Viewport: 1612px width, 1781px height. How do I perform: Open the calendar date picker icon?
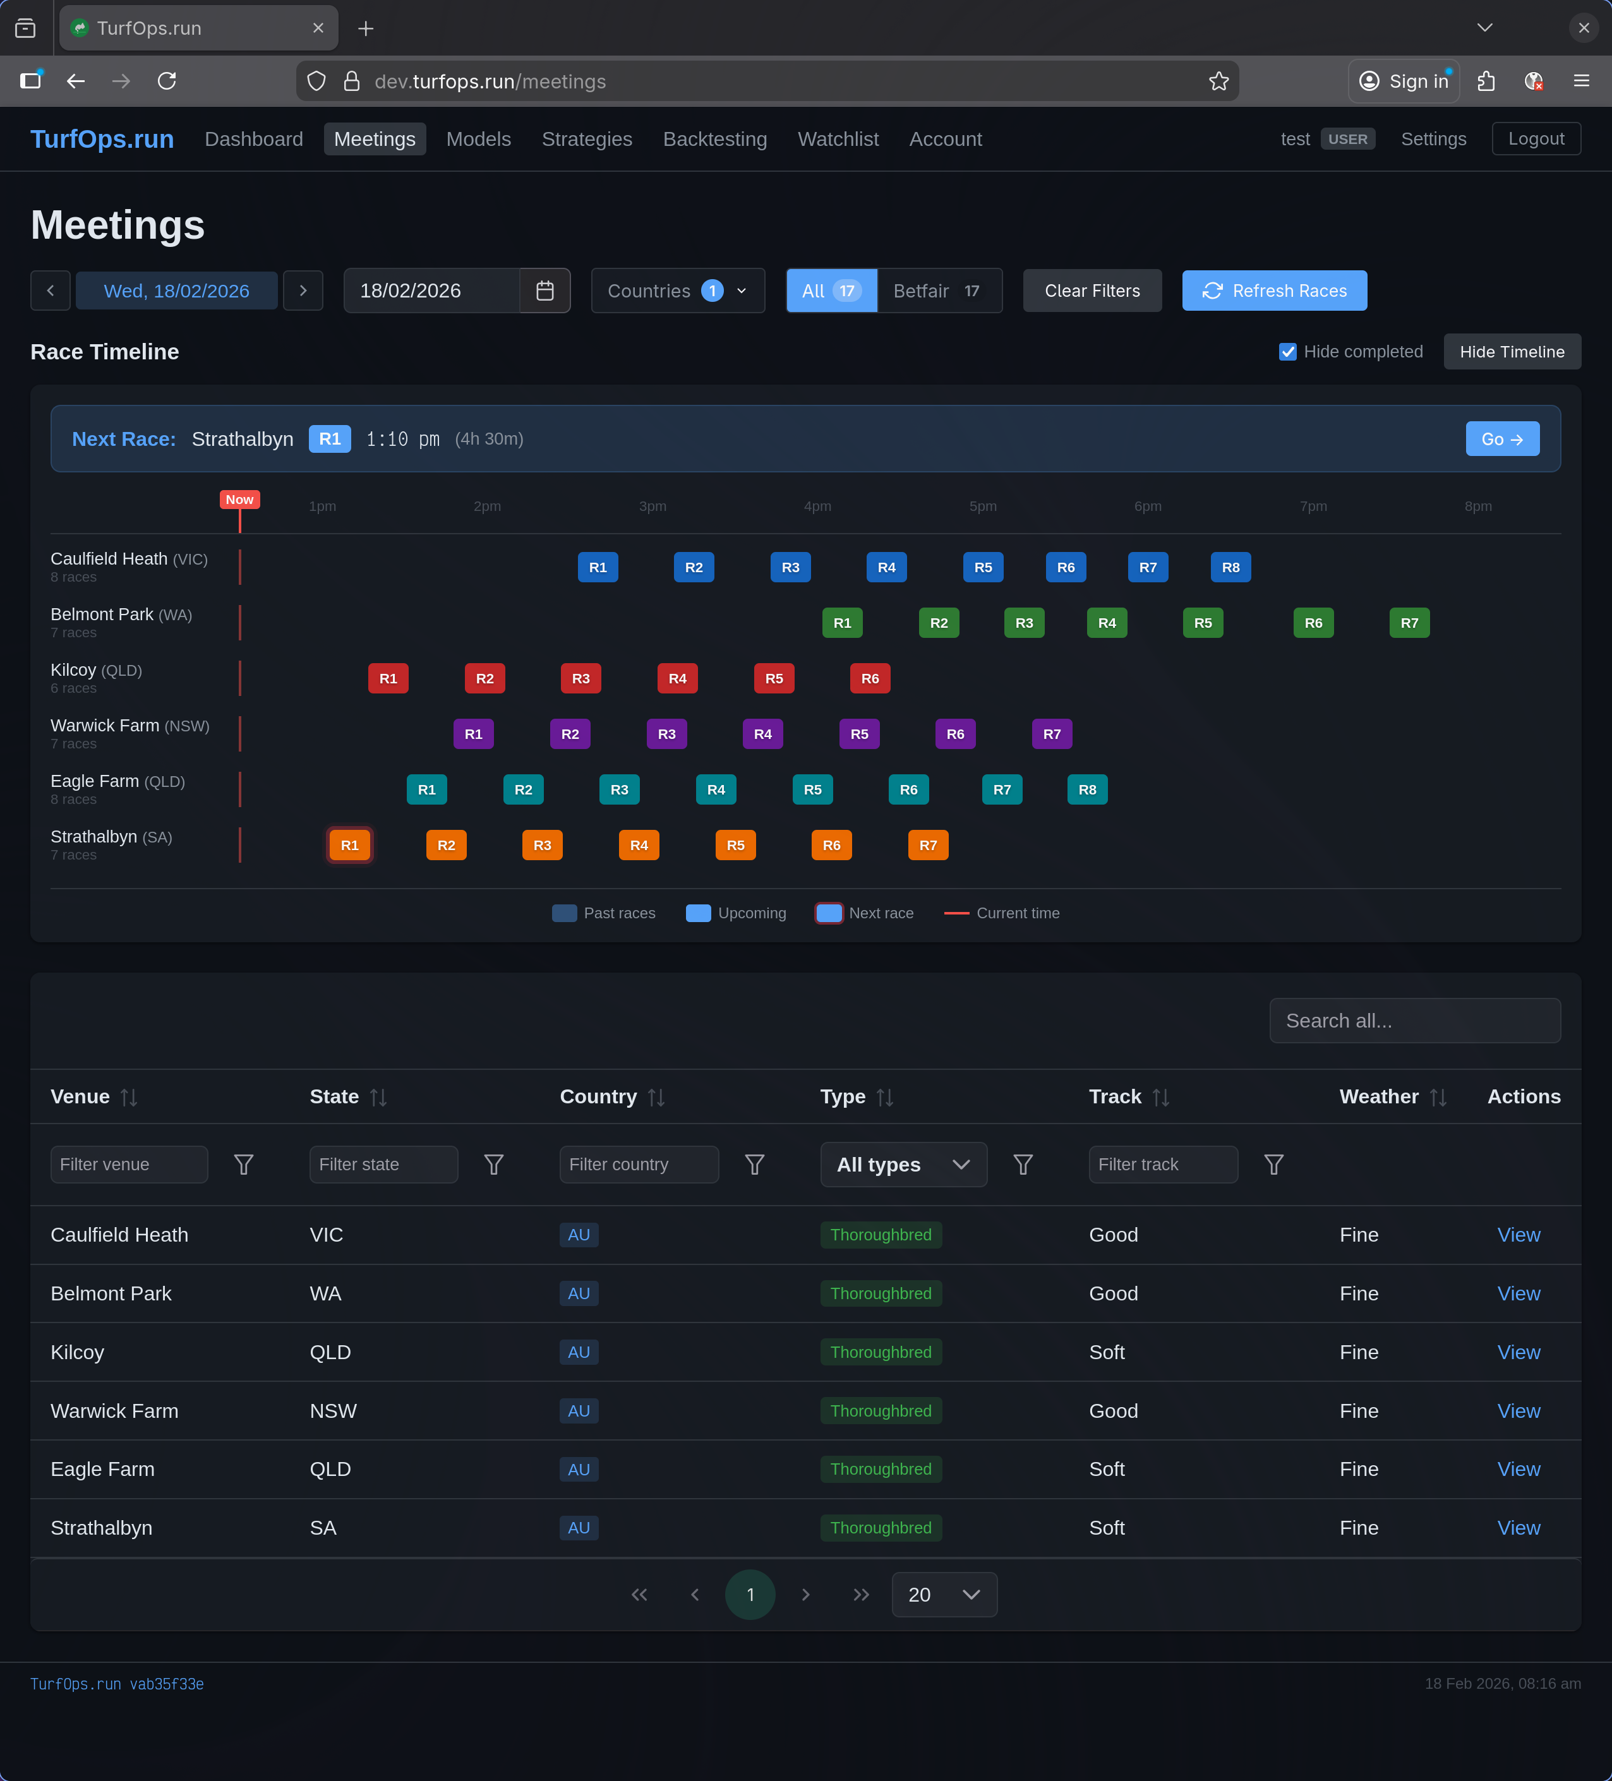point(544,291)
